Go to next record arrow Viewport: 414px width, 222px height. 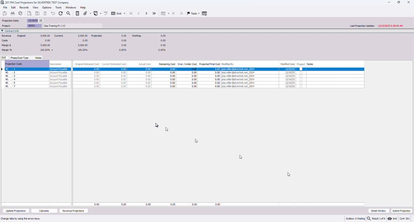146,14
